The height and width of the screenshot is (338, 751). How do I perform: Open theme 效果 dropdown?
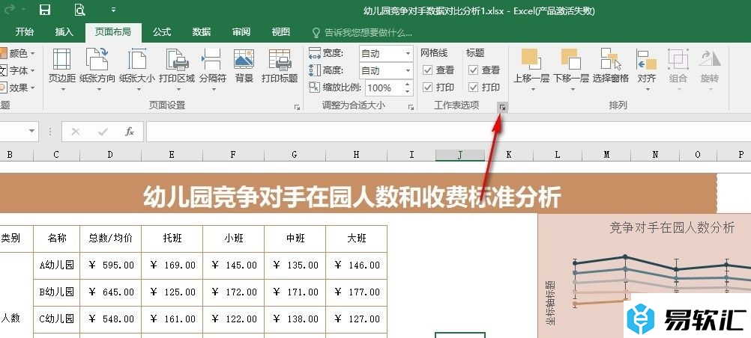[18, 87]
